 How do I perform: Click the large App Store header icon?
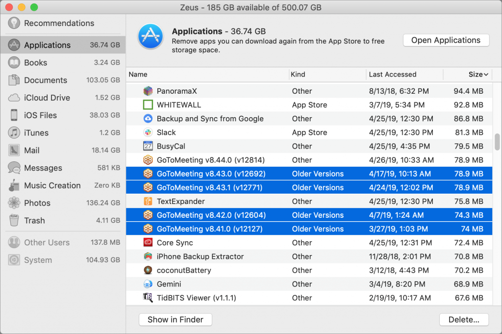[150, 36]
